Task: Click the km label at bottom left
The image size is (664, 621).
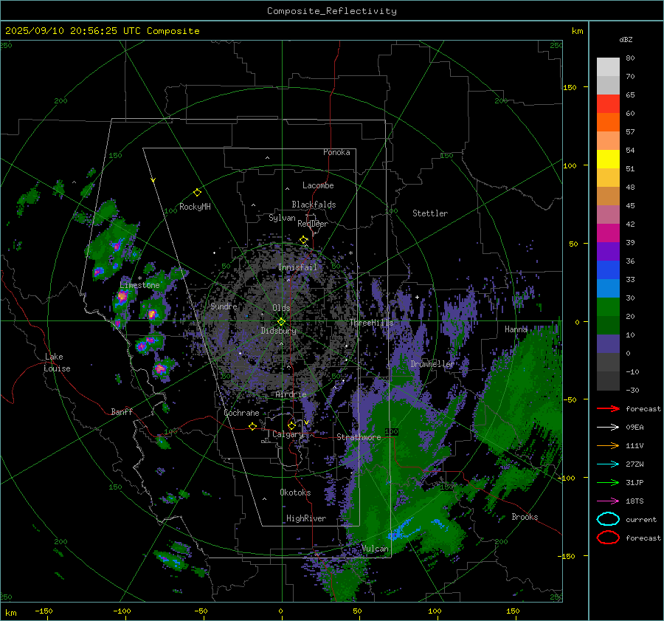Action: click(x=11, y=613)
